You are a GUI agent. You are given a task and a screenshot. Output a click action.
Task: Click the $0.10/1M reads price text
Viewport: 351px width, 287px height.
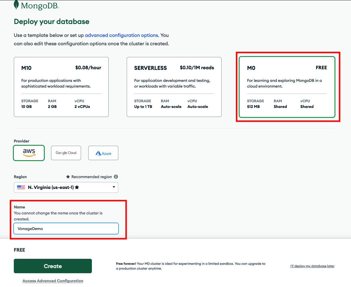197,68
